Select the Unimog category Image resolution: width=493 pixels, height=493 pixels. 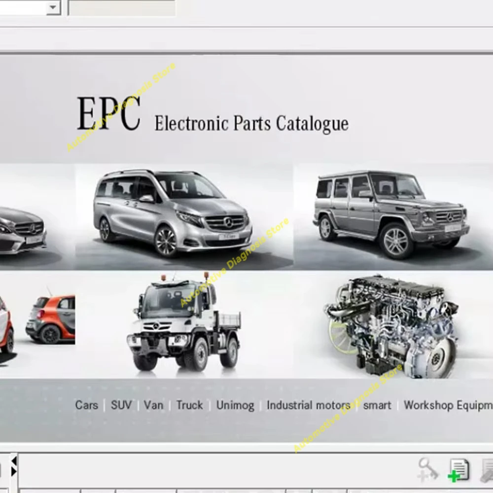235,405
